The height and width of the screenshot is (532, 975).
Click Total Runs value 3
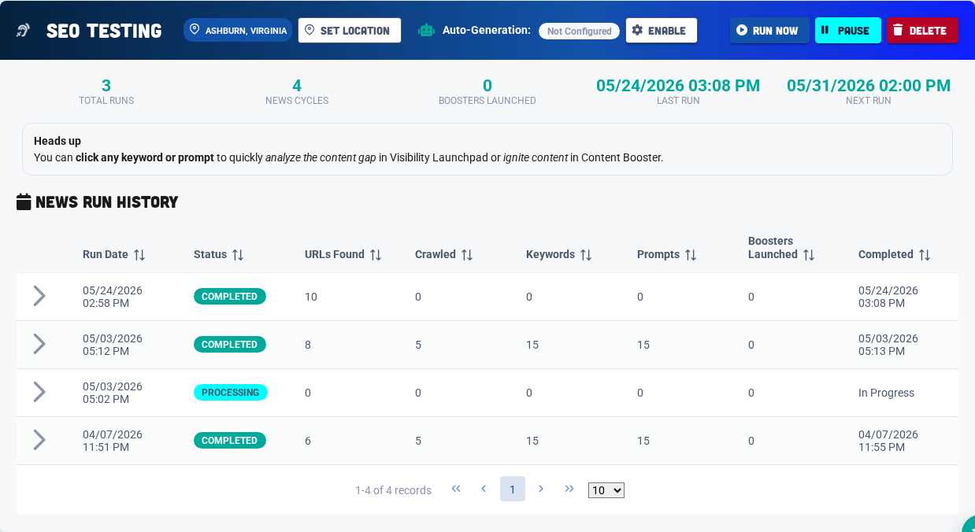[106, 86]
